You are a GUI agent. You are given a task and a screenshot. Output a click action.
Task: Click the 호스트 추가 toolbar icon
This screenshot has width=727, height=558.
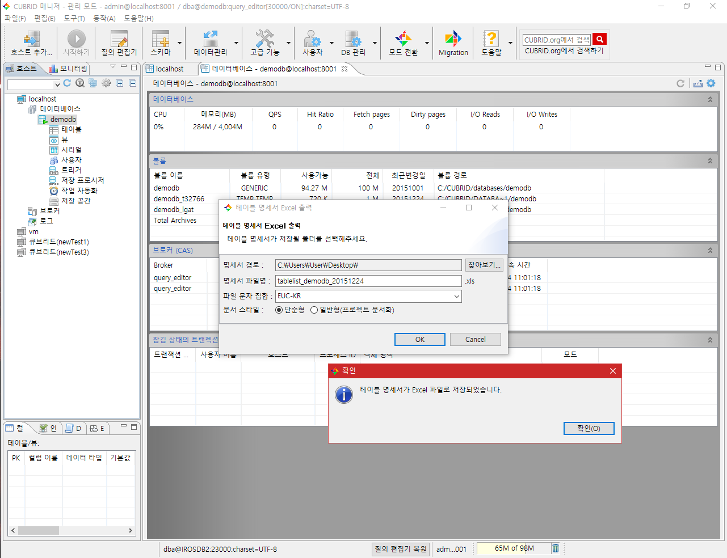pos(31,43)
